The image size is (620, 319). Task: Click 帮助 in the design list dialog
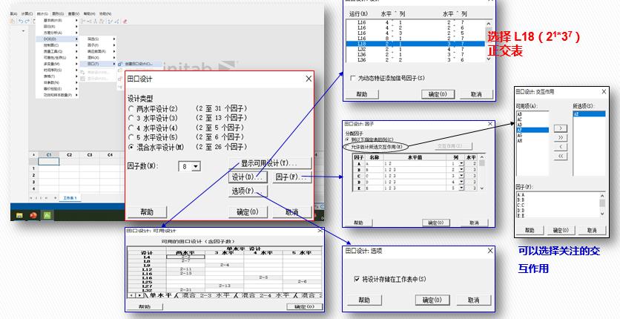pos(362,94)
